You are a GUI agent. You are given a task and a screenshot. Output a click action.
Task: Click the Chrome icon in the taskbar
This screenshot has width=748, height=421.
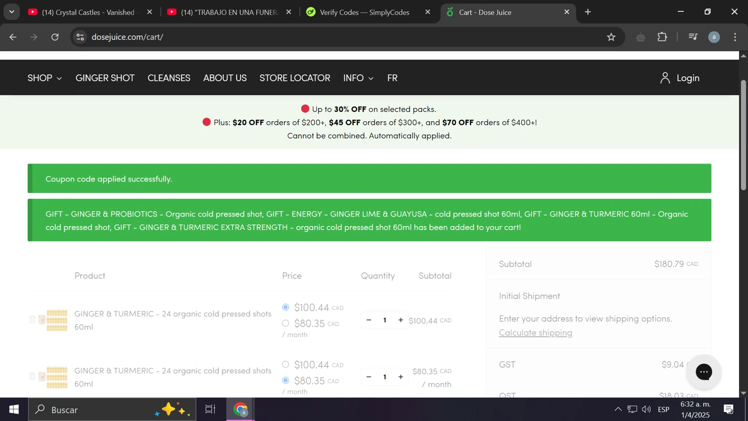(241, 410)
